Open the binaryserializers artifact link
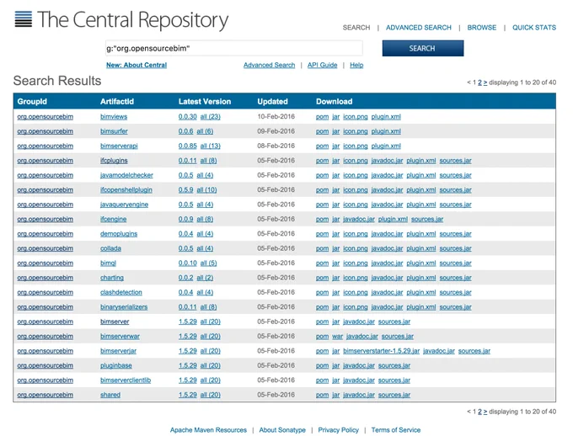573x436 pixels. 124,307
